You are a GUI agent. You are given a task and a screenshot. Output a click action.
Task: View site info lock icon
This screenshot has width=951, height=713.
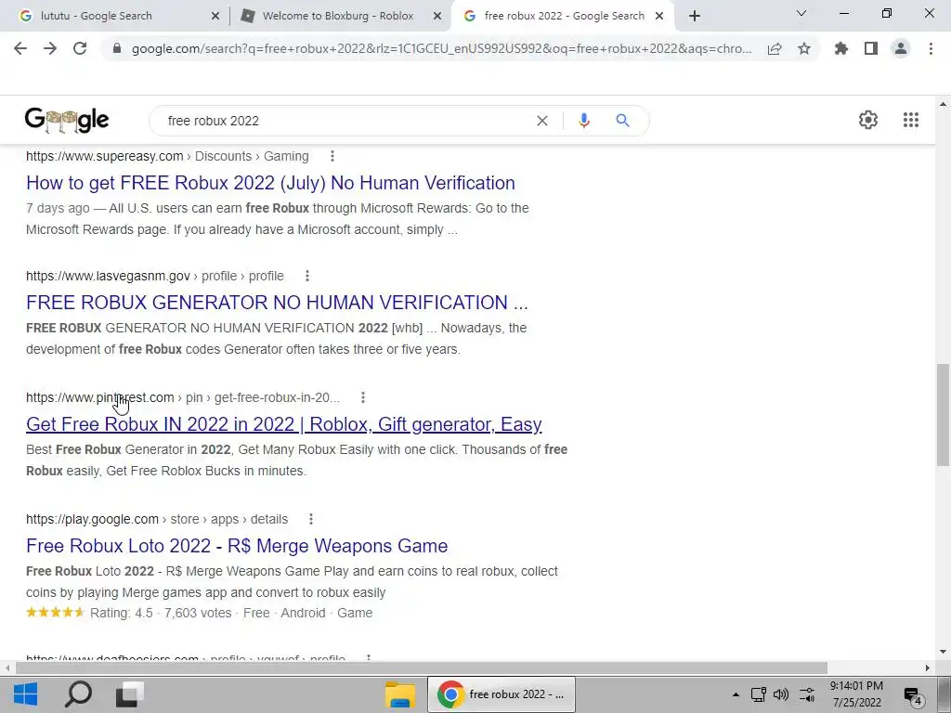[117, 48]
